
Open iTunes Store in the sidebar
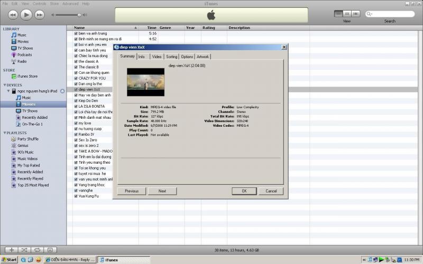[27, 77]
